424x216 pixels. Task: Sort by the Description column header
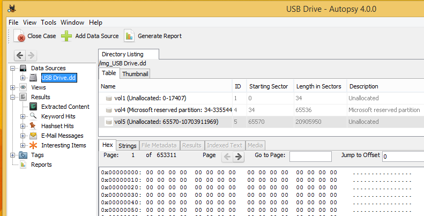click(x=385, y=86)
